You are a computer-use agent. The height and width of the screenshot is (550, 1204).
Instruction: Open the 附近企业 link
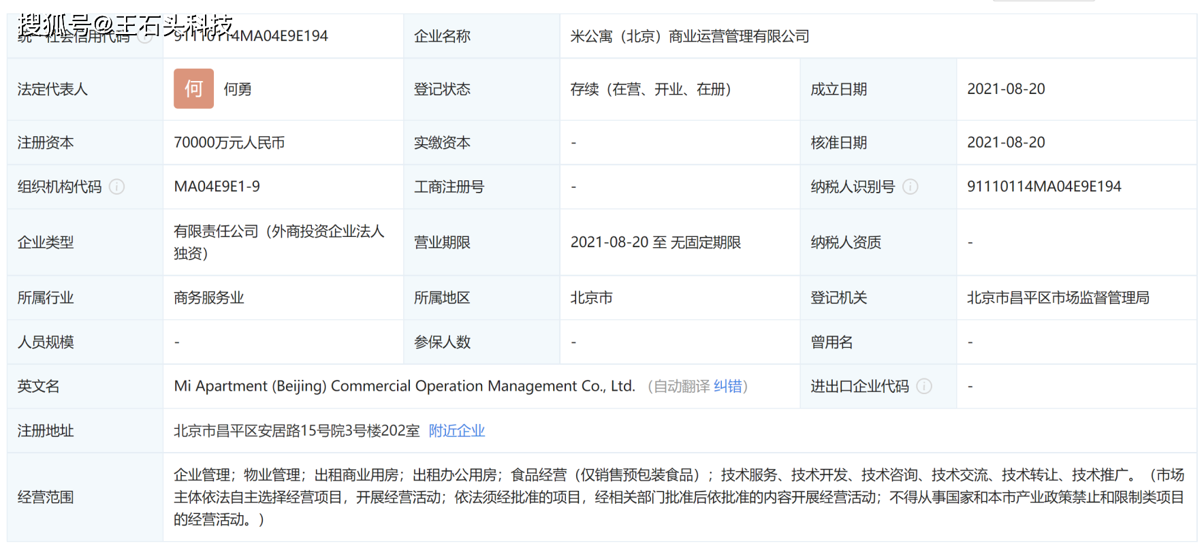[x=457, y=430]
